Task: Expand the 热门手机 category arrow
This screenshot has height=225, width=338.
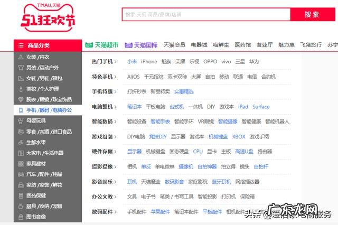Action: 116,62
